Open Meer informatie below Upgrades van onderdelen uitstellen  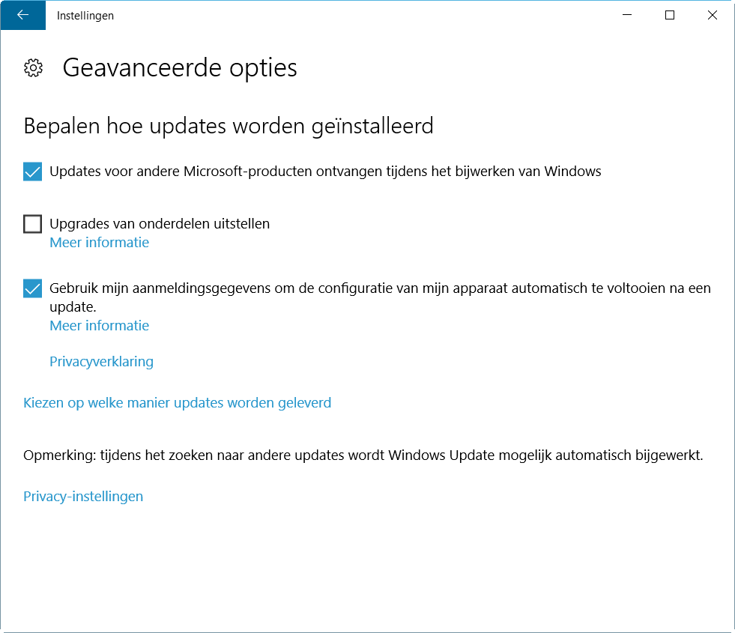tap(99, 243)
